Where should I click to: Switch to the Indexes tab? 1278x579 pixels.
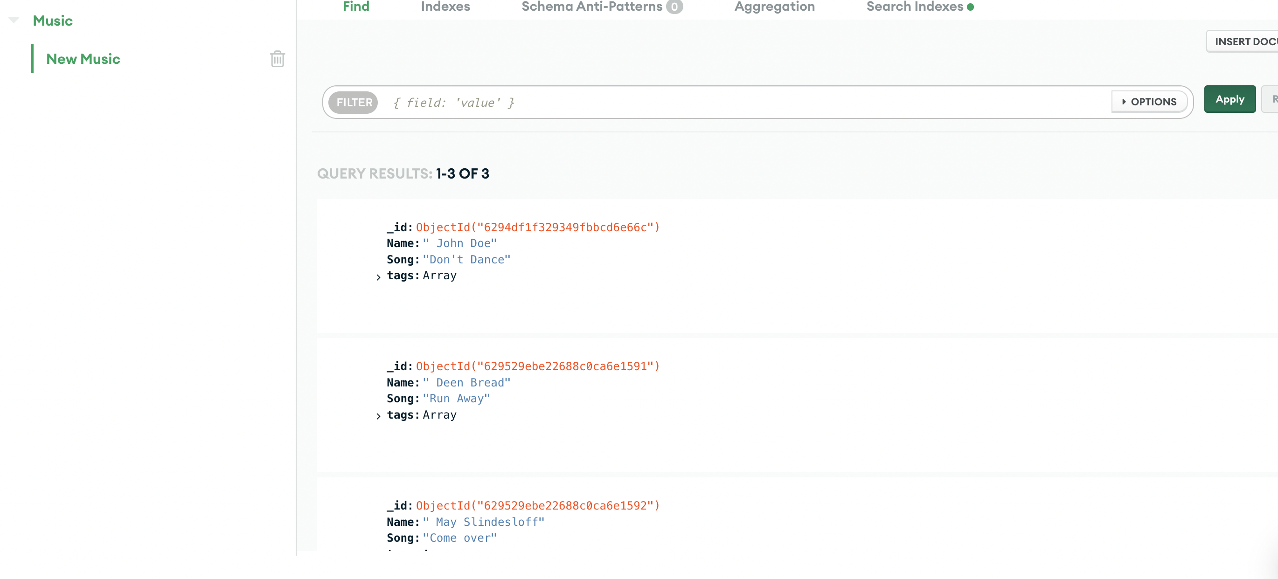(x=445, y=7)
